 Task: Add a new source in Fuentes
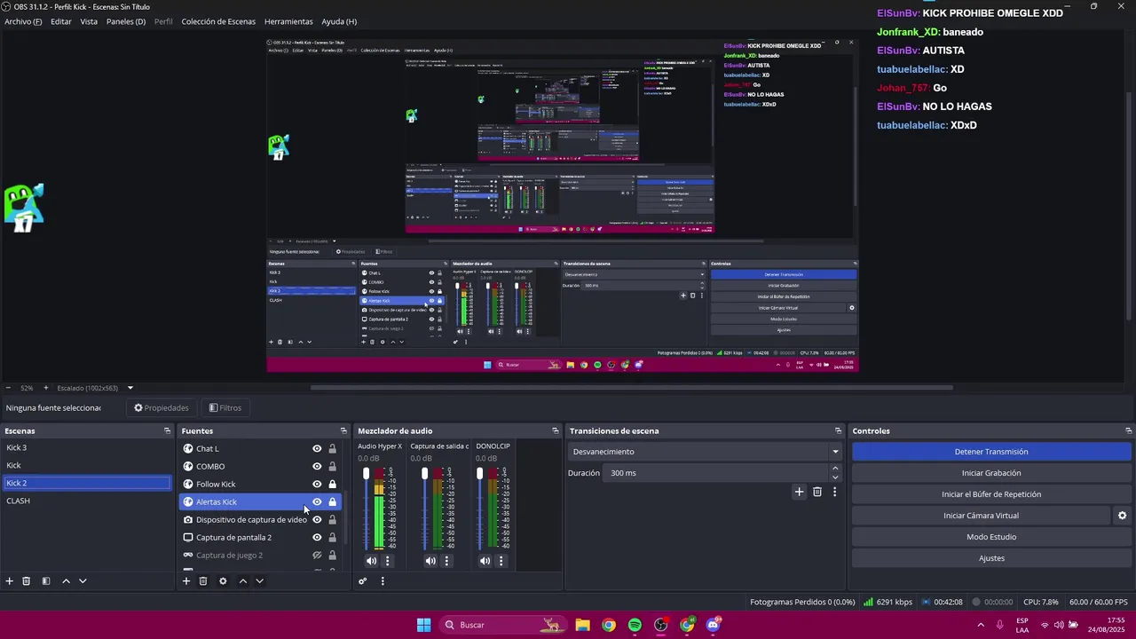pyautogui.click(x=186, y=581)
